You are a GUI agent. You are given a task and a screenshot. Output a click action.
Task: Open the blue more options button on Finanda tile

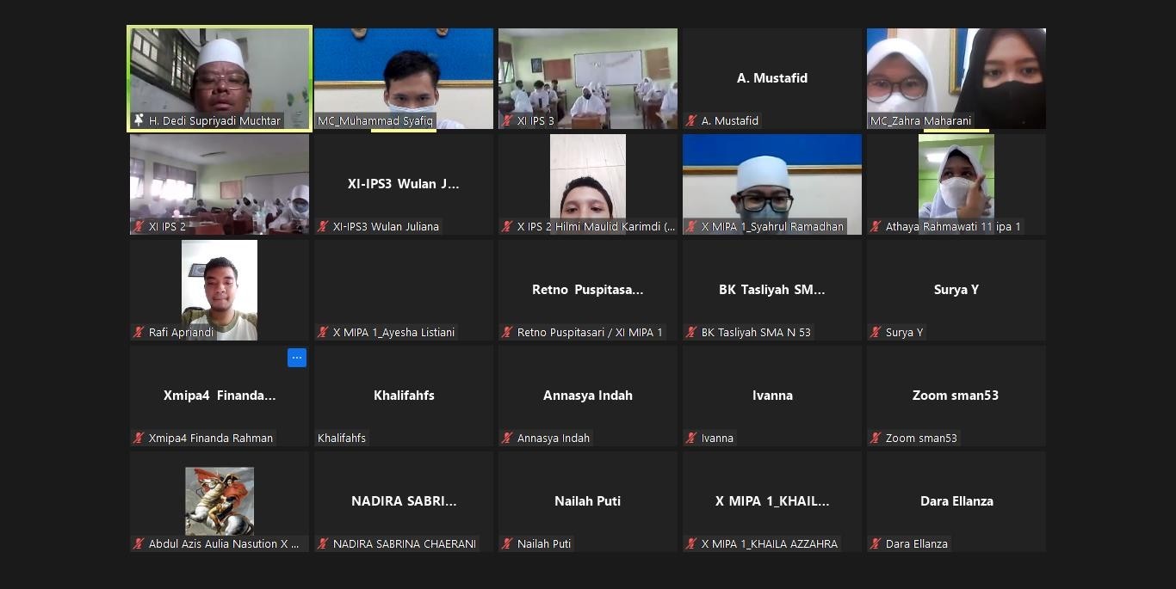pos(296,358)
